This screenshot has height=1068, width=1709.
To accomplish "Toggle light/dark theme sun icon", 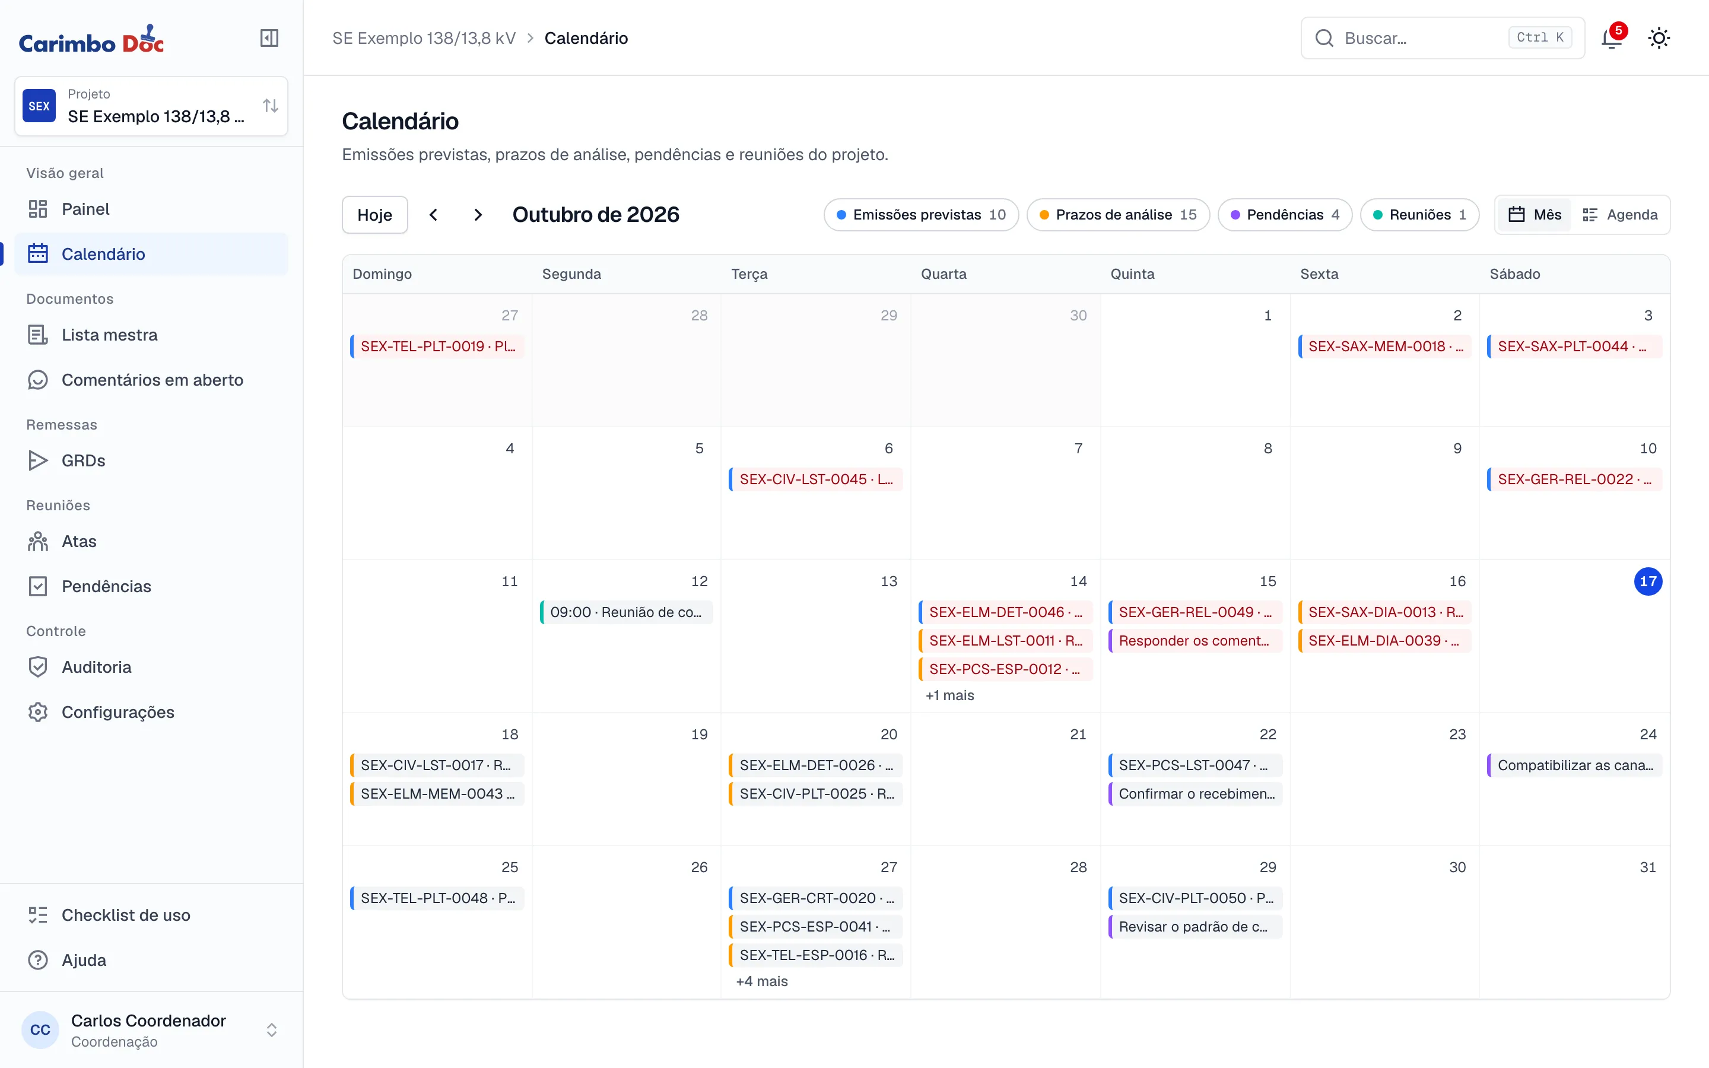I will coord(1659,38).
